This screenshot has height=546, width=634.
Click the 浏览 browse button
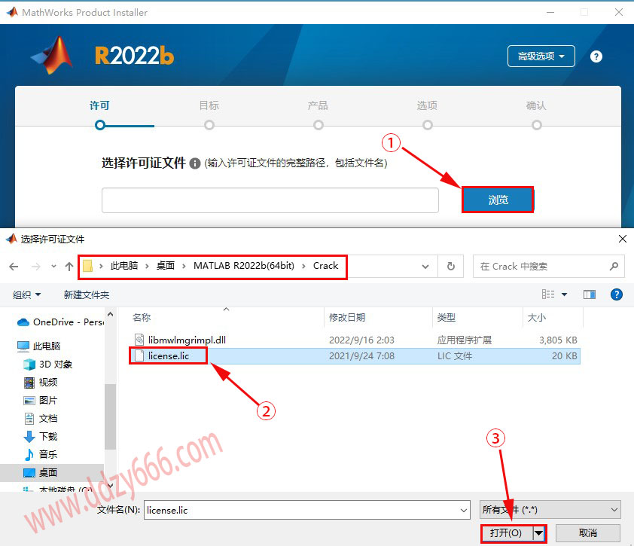(x=498, y=200)
